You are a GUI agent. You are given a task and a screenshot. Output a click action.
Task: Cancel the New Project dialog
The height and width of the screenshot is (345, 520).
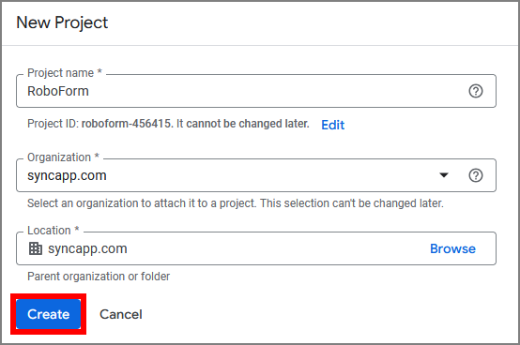click(x=121, y=314)
